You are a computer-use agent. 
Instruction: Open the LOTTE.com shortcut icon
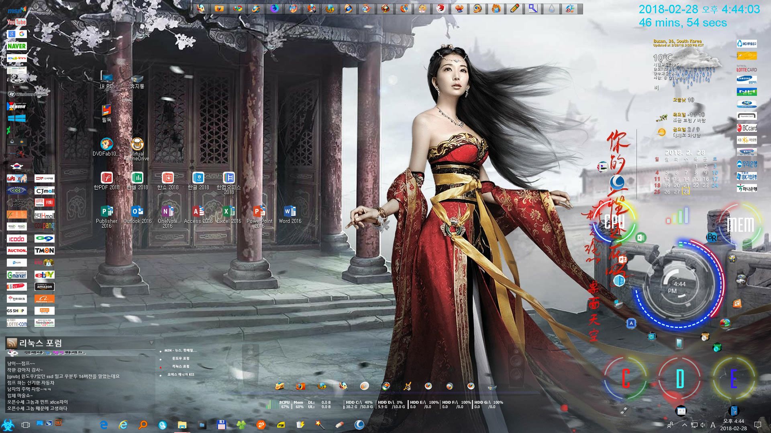(17, 323)
